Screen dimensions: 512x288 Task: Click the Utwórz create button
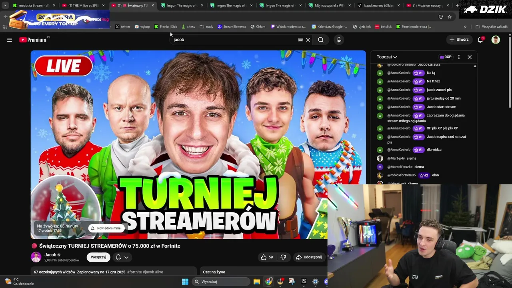click(x=459, y=40)
